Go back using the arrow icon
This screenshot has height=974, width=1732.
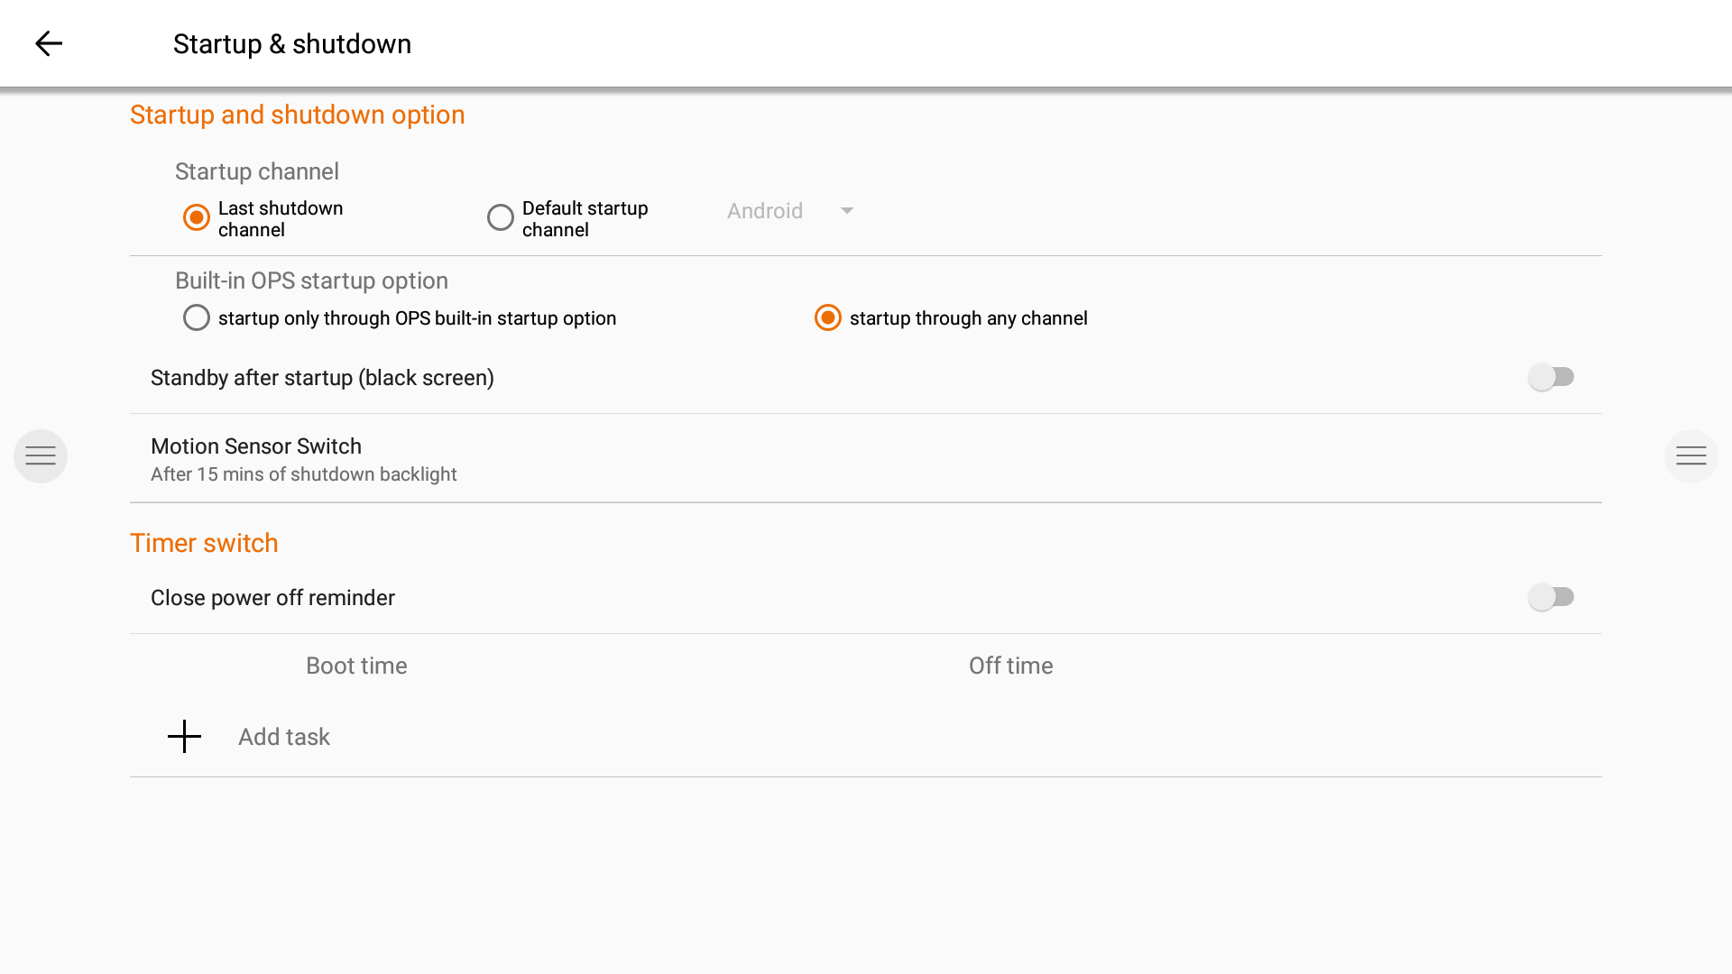coord(49,43)
